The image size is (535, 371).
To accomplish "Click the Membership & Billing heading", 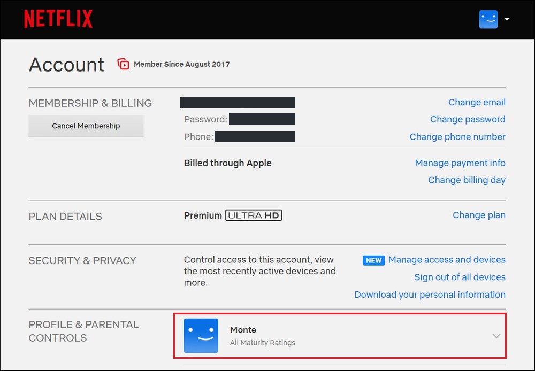I will click(90, 103).
